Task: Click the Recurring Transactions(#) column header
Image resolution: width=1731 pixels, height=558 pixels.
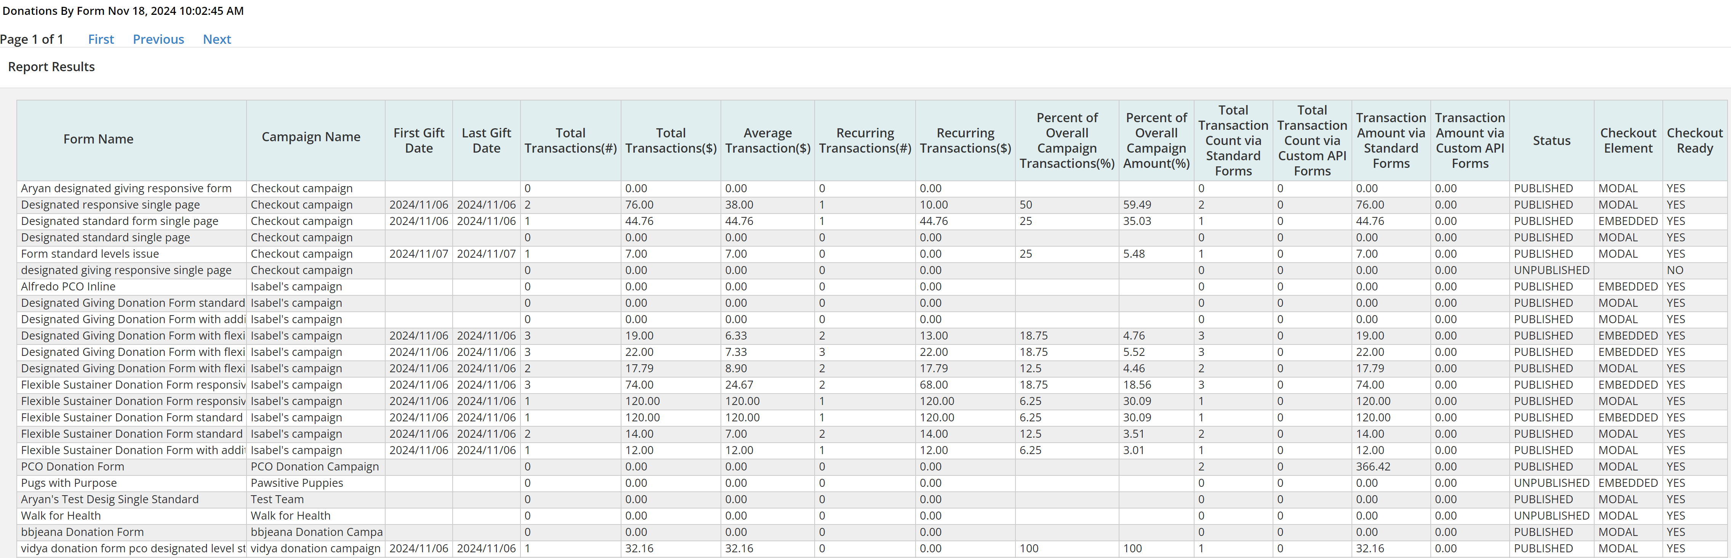Action: [x=865, y=140]
